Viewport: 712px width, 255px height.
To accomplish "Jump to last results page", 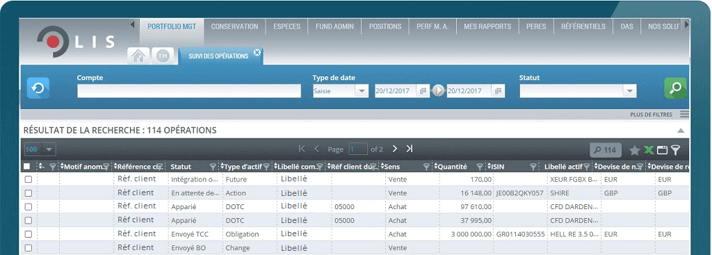I will tap(409, 149).
